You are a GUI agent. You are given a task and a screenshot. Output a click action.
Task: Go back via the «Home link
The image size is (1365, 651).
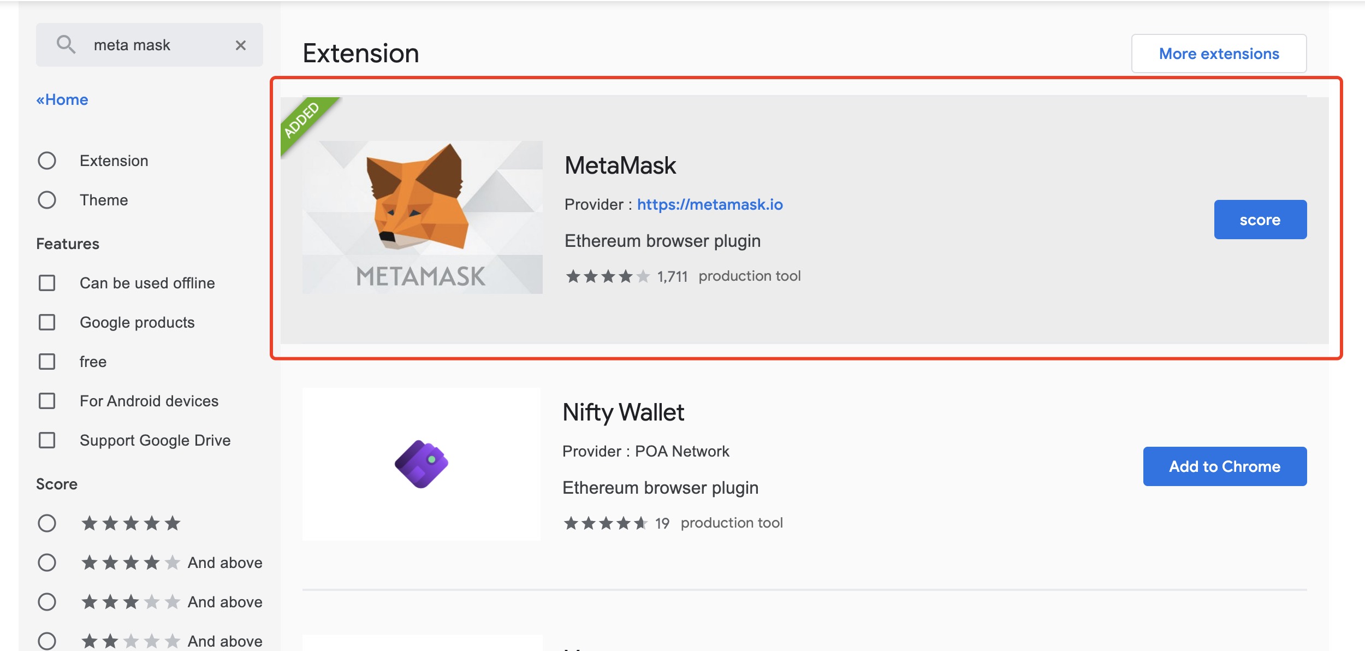(x=62, y=99)
